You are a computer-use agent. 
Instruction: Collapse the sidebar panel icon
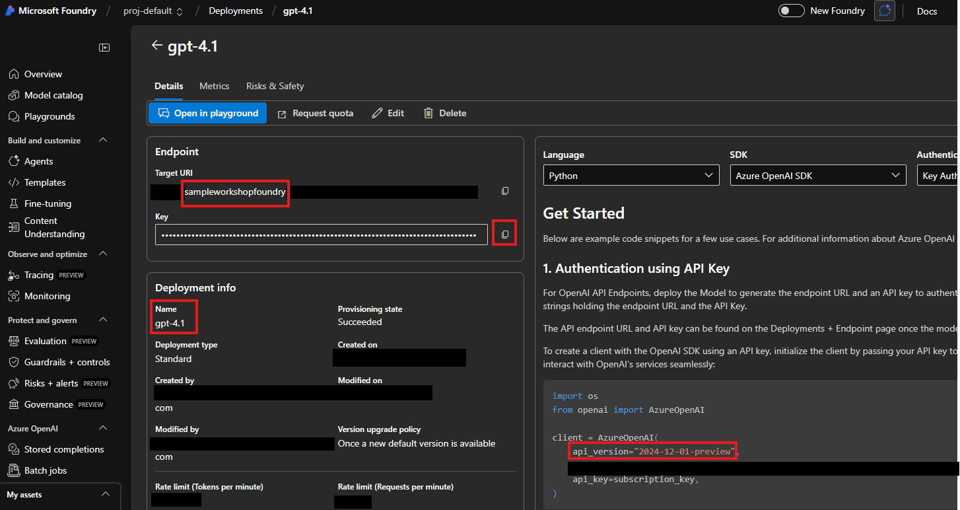click(104, 47)
